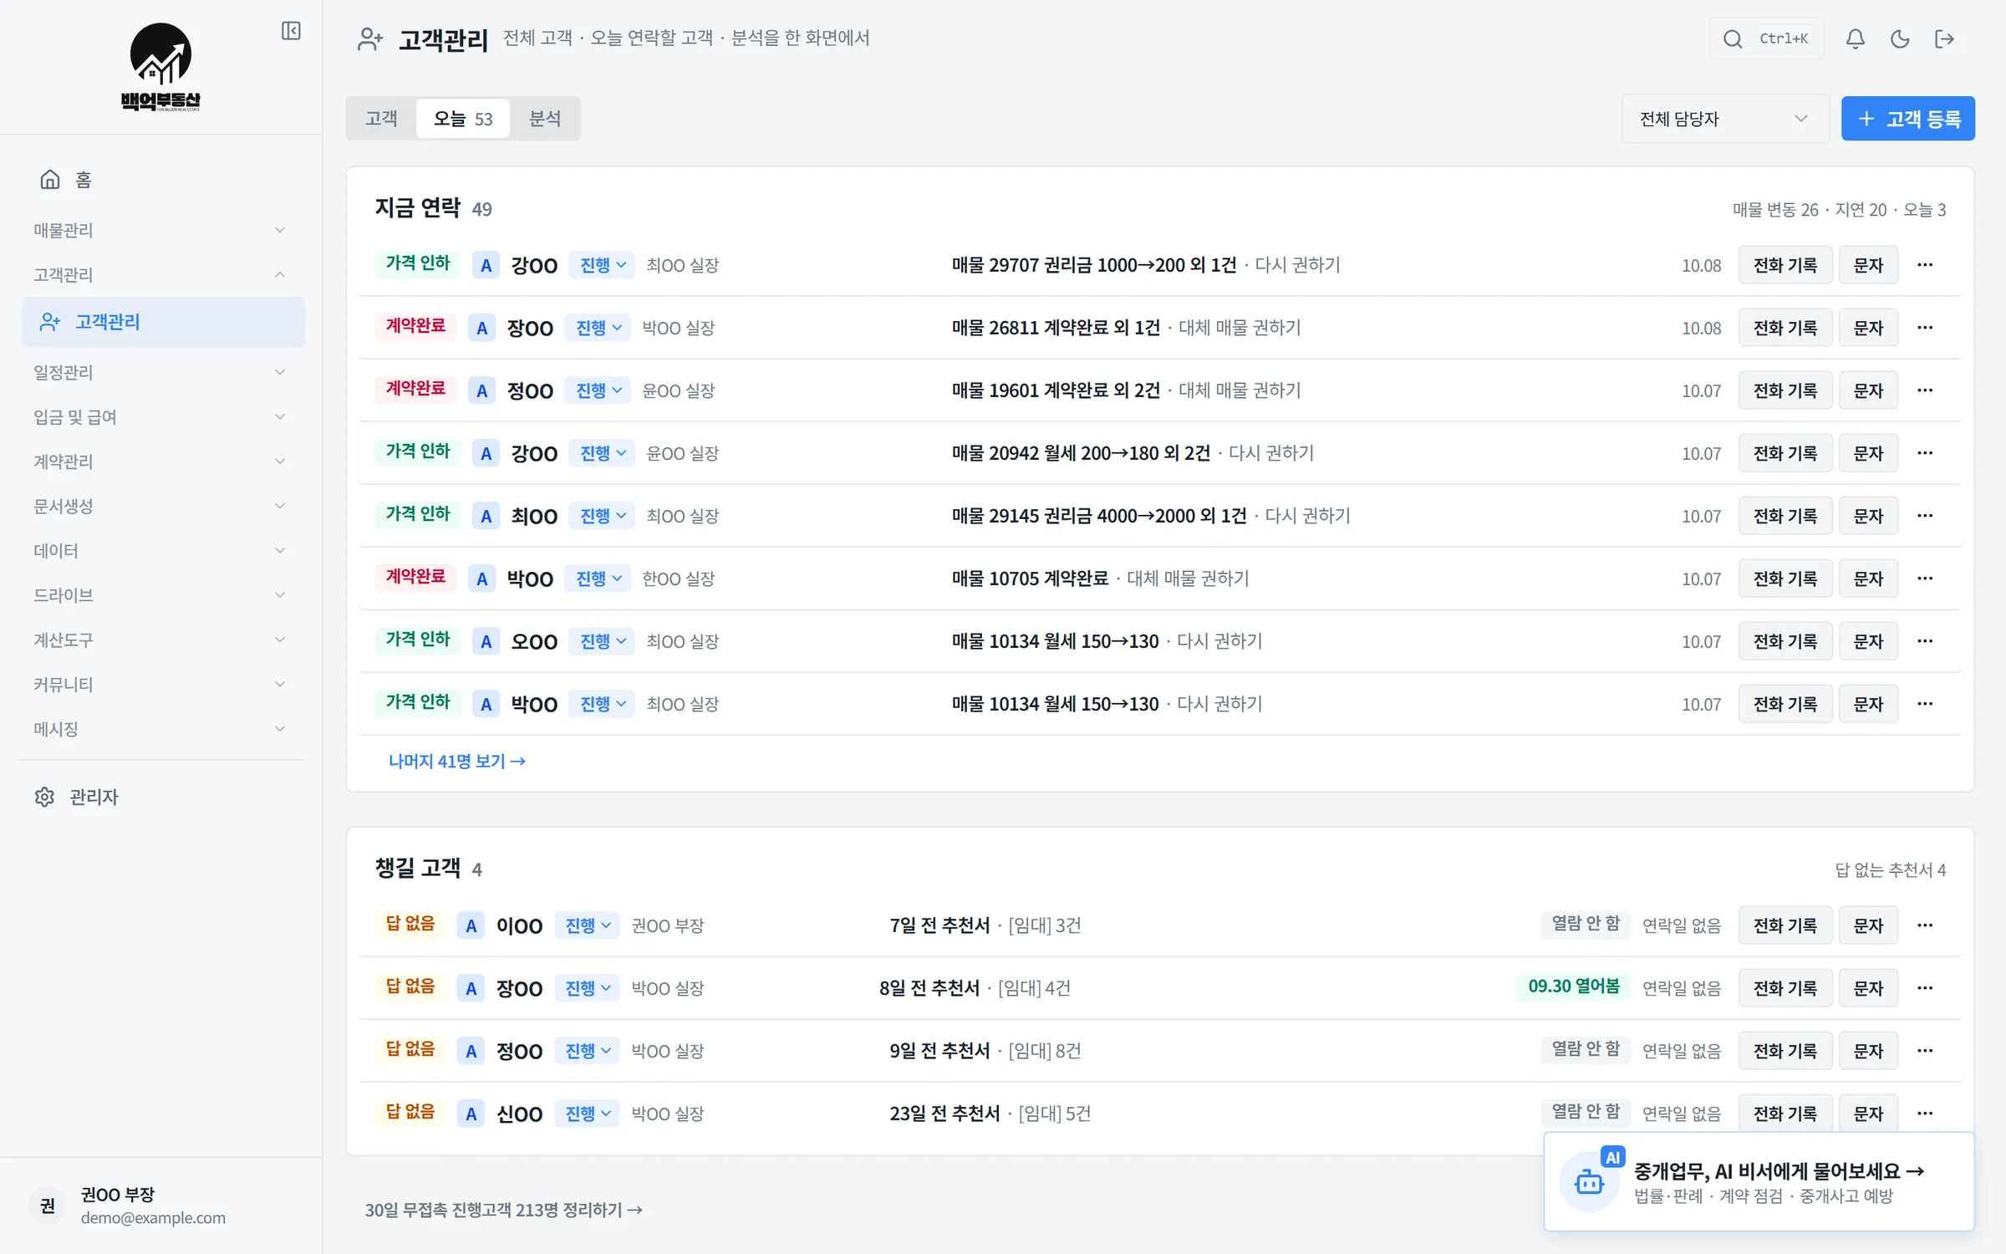Click the AI 비서 robot icon
The height and width of the screenshot is (1254, 2006).
pyautogui.click(x=1589, y=1182)
